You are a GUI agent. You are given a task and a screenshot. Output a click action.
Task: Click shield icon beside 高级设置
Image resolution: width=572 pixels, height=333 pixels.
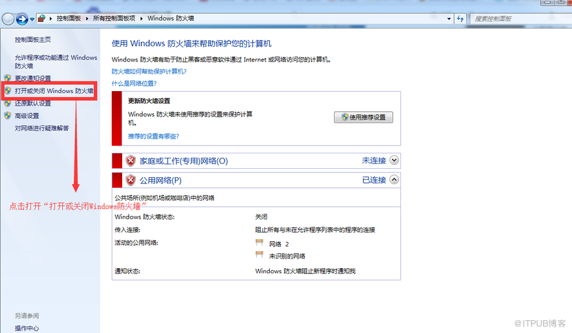point(8,115)
